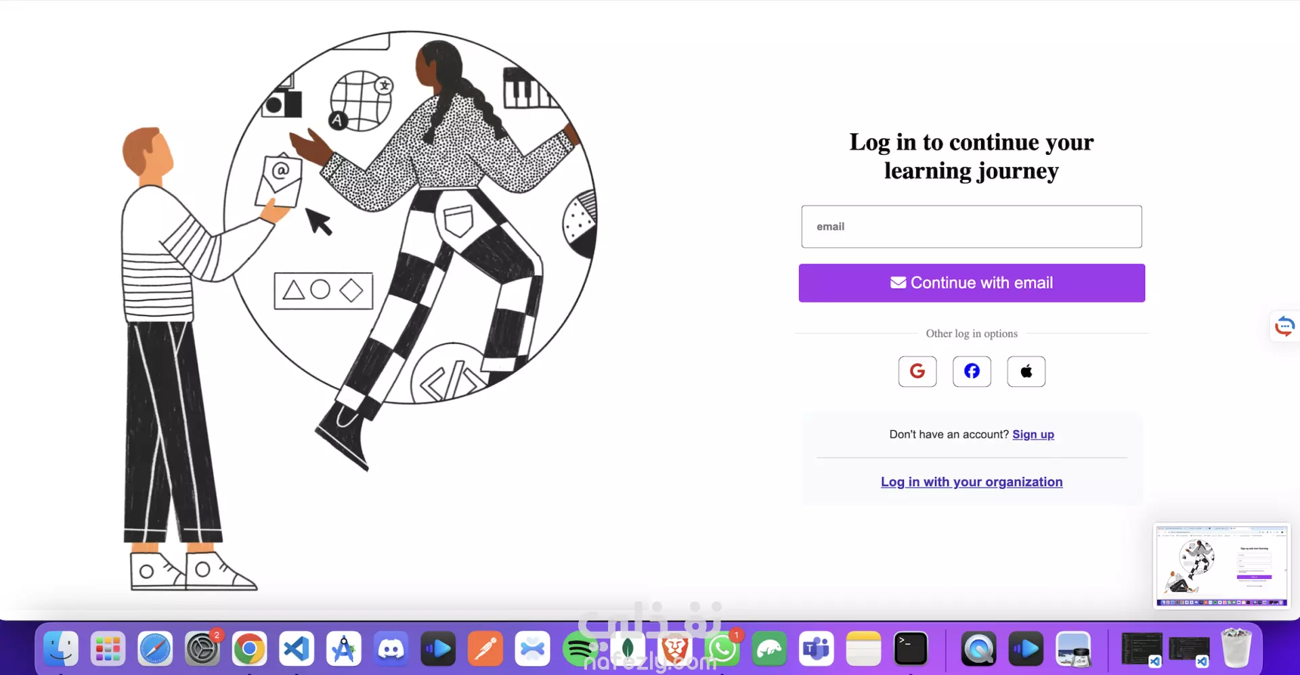1300x675 pixels.
Task: Open WhatsApp from the dock
Action: [x=722, y=649]
